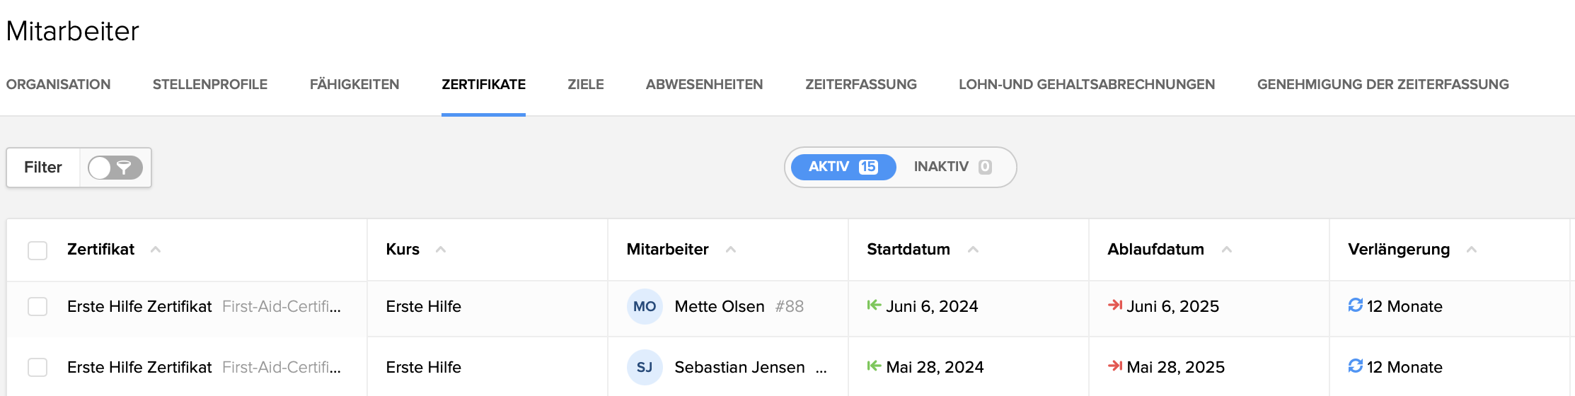This screenshot has width=1575, height=396.
Task: Open the Zeiterfassung tab
Action: 860,84
